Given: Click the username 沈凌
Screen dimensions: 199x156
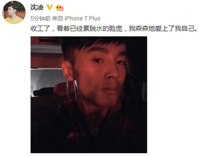Looking at the screenshot, I should point(37,7).
